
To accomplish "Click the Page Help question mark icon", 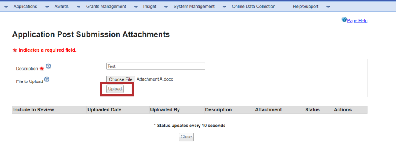I will [x=344, y=20].
